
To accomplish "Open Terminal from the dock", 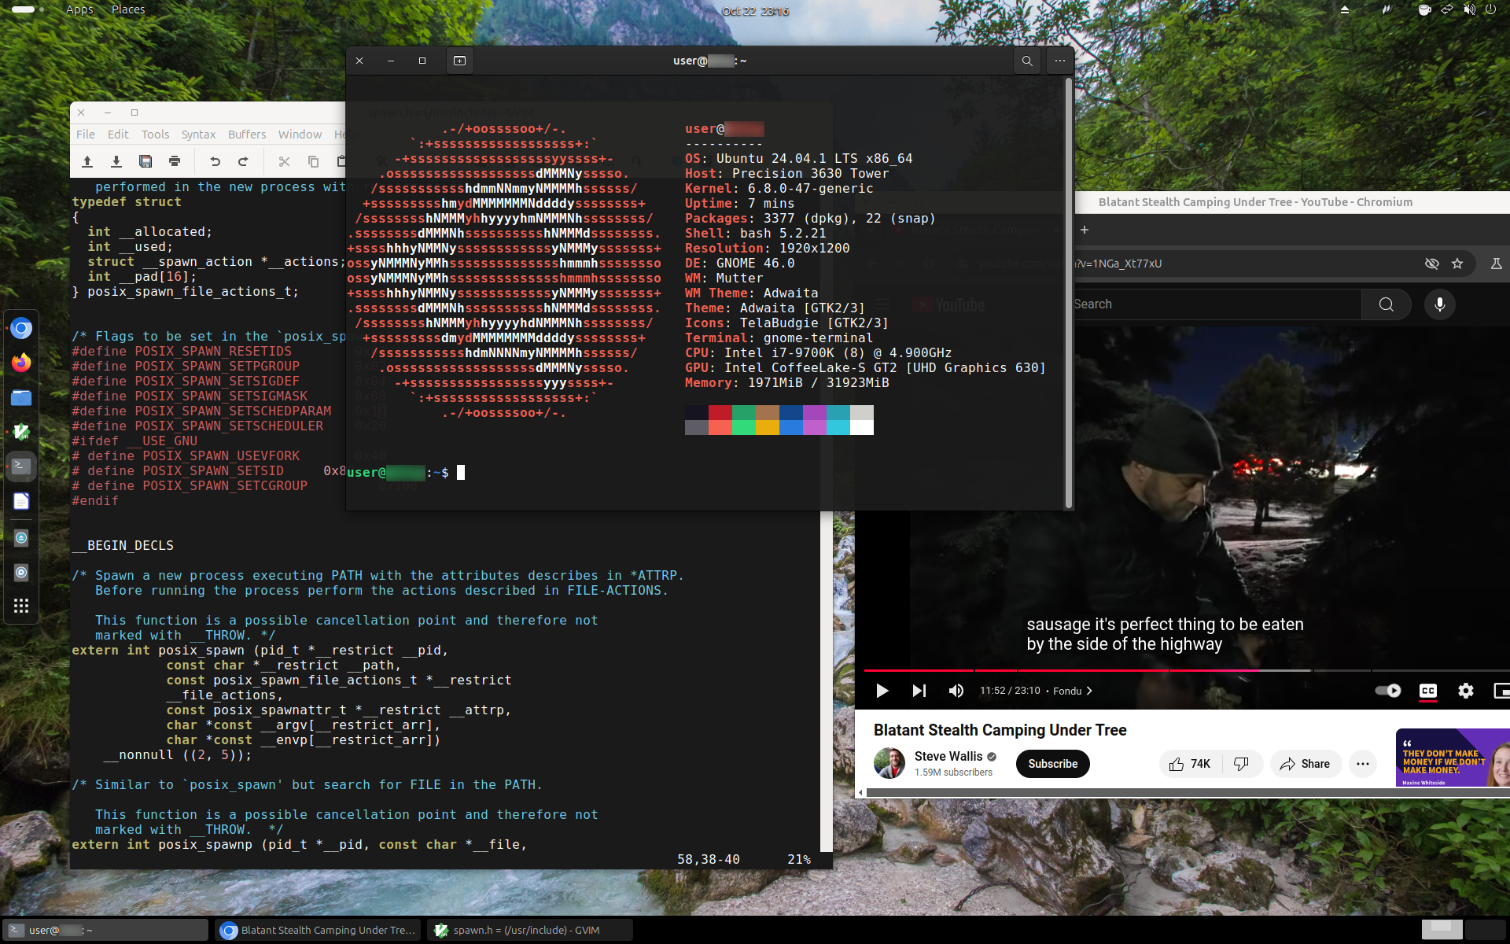I will [21, 466].
